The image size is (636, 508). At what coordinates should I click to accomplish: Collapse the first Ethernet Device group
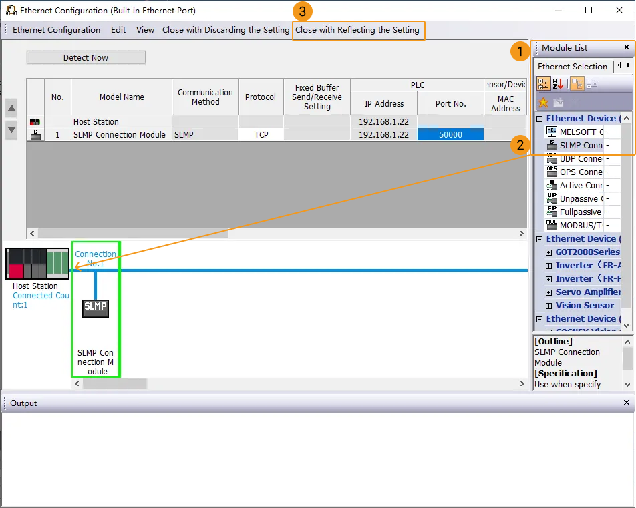pos(540,119)
